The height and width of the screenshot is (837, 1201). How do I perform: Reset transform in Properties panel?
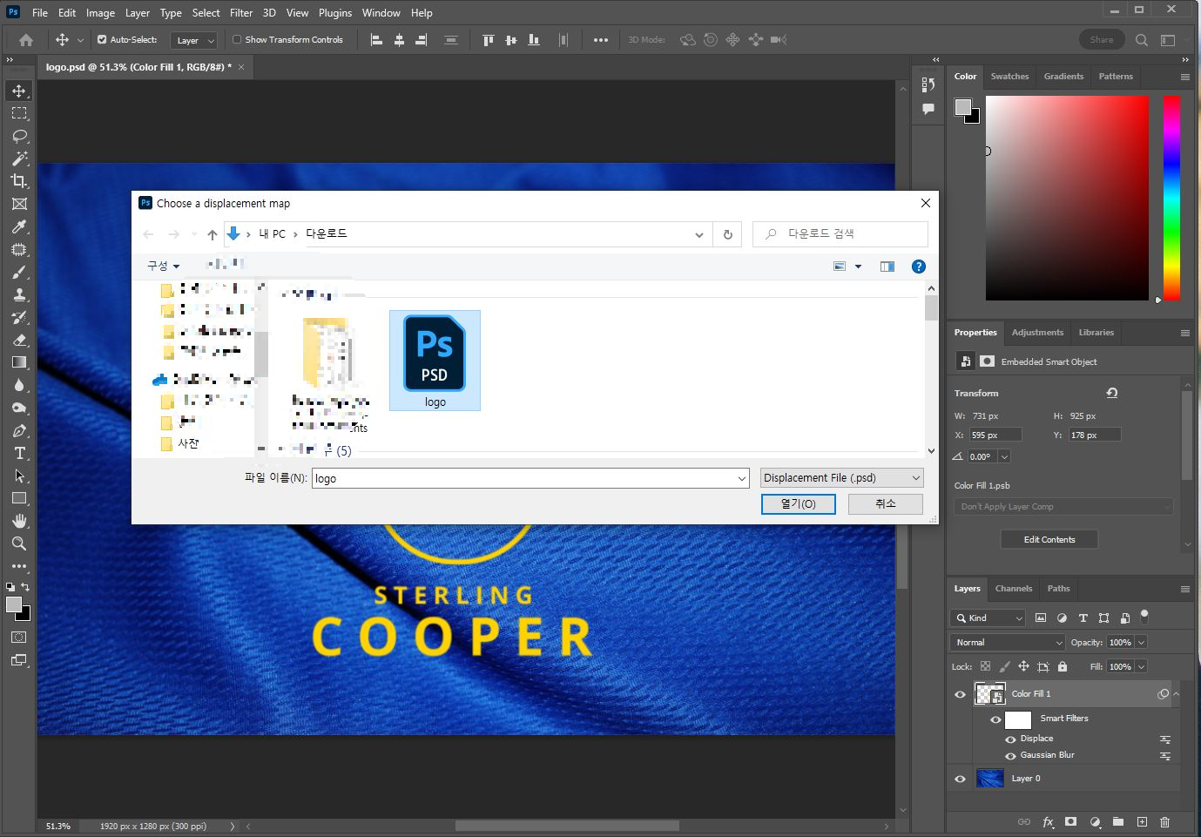(x=1112, y=393)
